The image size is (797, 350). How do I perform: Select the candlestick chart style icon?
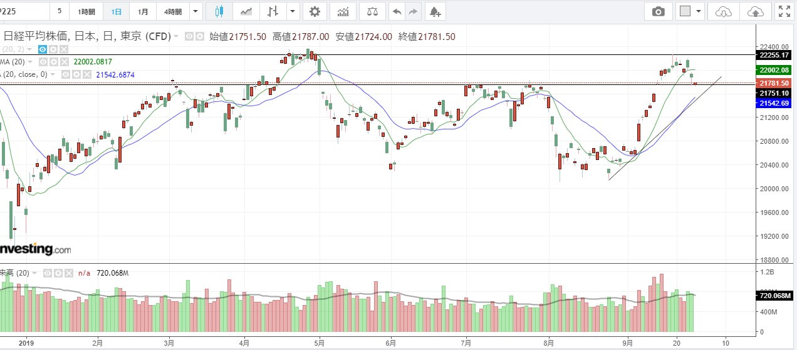coord(219,11)
